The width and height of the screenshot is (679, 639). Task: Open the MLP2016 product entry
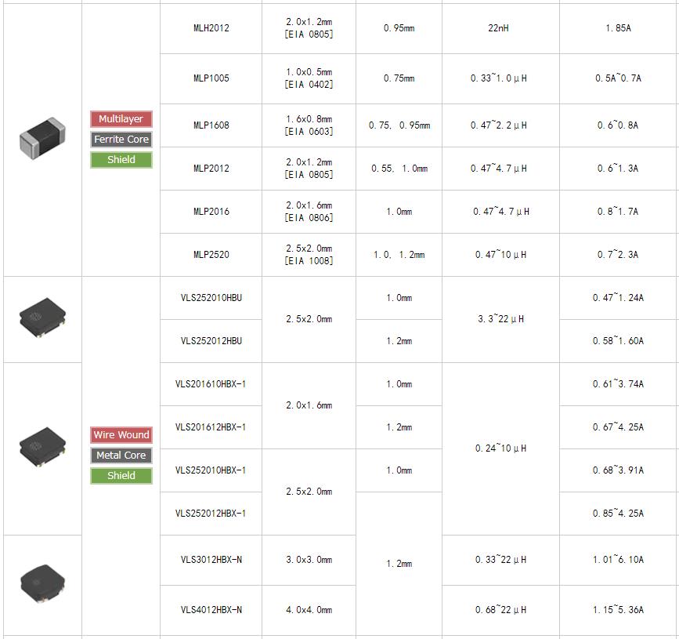click(x=211, y=212)
